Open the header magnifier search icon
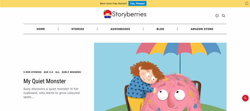The width and height of the screenshot is (250, 111). [223, 16]
